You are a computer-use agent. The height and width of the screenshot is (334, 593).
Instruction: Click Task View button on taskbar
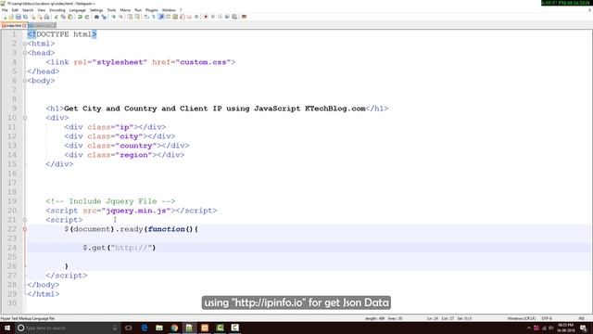click(128, 328)
